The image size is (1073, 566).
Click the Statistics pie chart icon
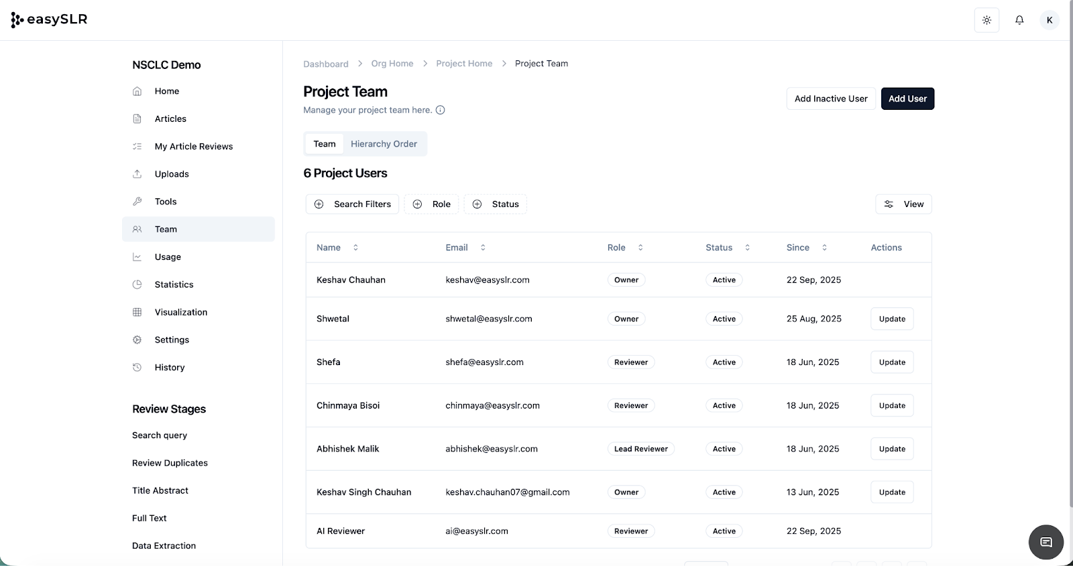click(137, 285)
